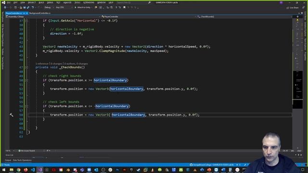Open the Output tab
The image size is (308, 173).
pyautogui.click(x=8, y=160)
